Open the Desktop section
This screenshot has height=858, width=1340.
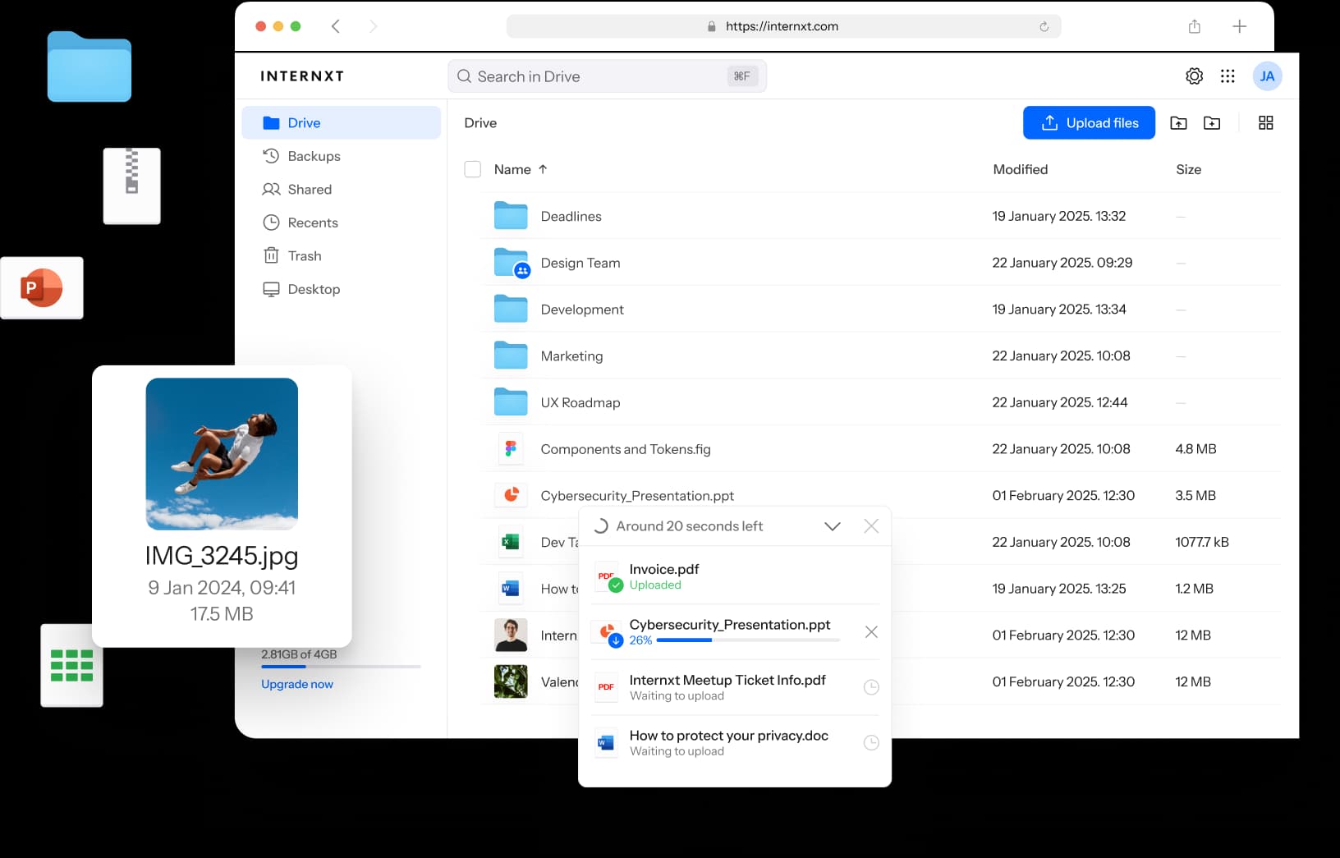tap(313, 288)
